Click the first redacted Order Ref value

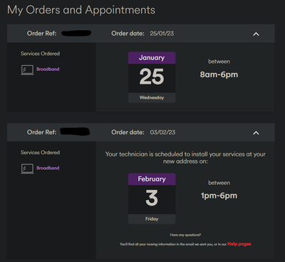tap(76, 33)
